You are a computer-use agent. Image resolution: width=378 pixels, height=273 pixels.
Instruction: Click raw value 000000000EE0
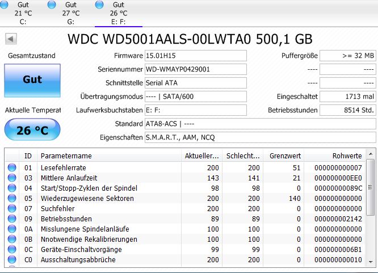point(338,178)
